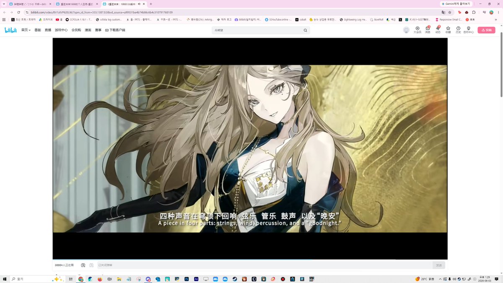Click 下载客户端 download link

coord(115,30)
